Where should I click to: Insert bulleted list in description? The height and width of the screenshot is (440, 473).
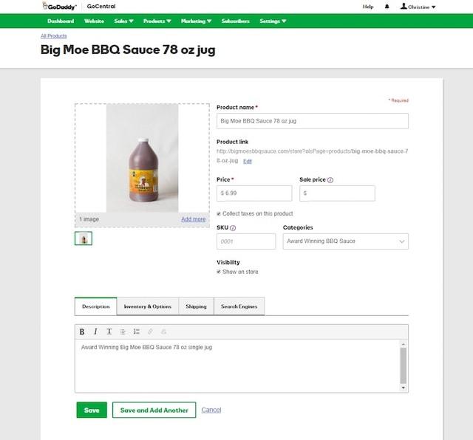(123, 331)
